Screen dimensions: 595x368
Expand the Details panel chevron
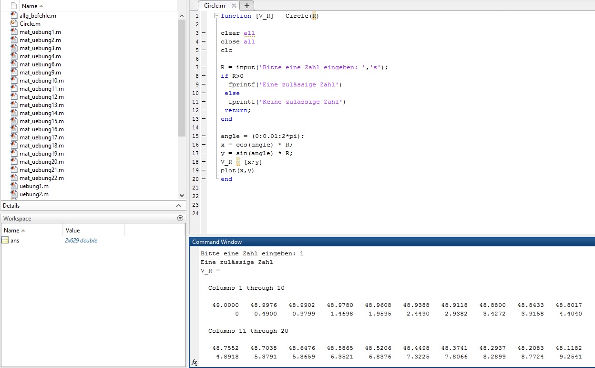pyautogui.click(x=179, y=206)
